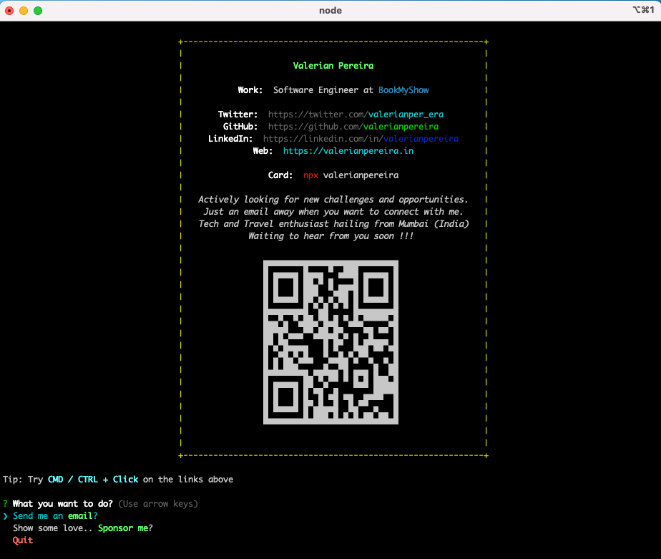661x559 pixels.
Task: Select the 'Send me an email?' option
Action: tap(55, 516)
